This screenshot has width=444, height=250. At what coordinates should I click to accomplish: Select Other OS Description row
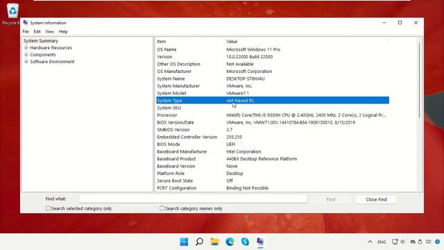coord(273,64)
